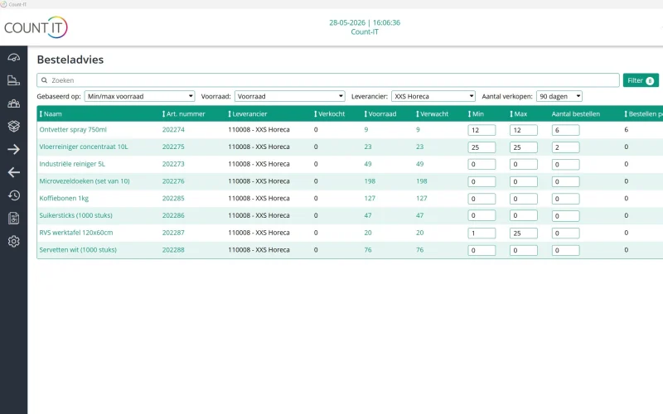Sort table by Voorraad column
Image resolution: width=663 pixels, height=414 pixels.
click(x=380, y=114)
